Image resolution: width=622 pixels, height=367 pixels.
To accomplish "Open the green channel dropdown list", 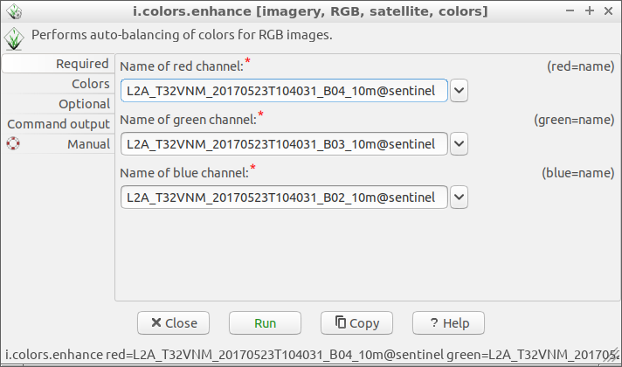I will [x=459, y=143].
